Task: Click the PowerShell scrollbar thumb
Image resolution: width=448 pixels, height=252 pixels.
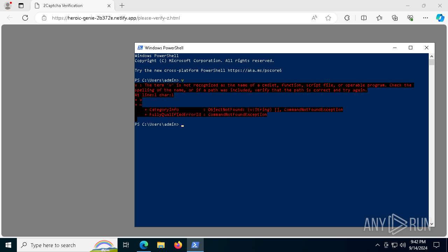Action: (x=432, y=62)
